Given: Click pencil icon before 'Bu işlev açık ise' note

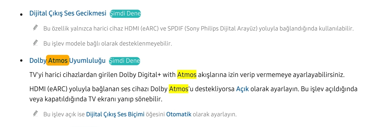Looking at the screenshot, I should pos(36,113).
